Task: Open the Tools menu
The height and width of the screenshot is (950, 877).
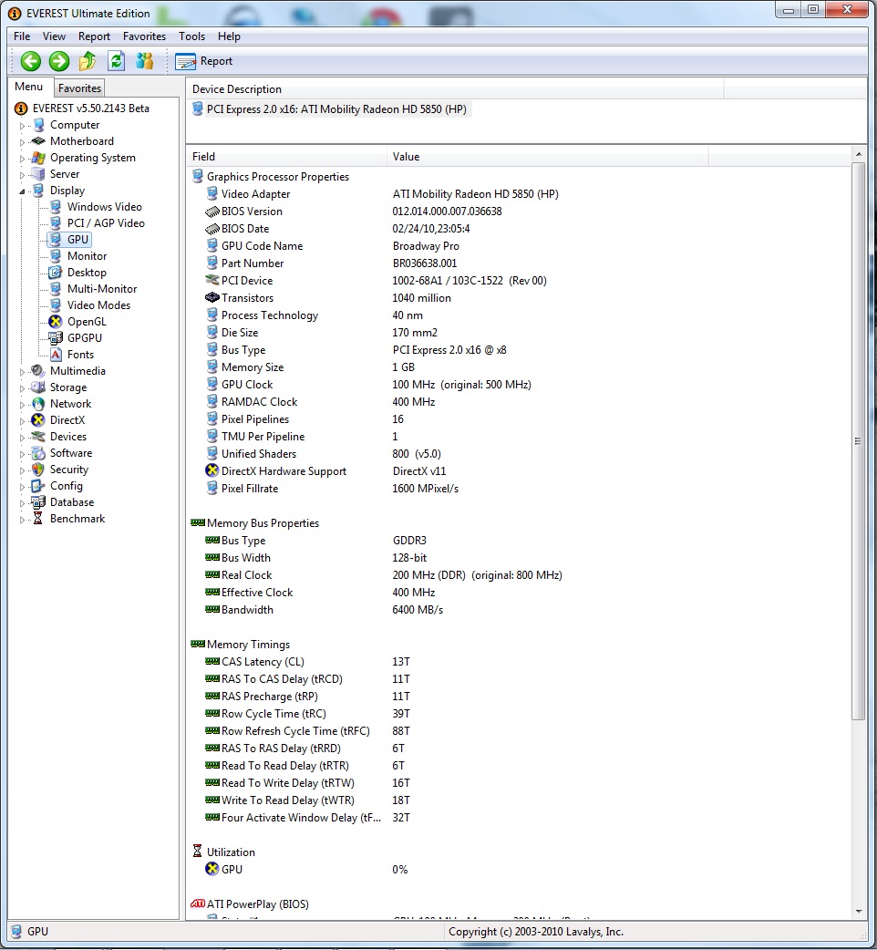Action: 192,36
